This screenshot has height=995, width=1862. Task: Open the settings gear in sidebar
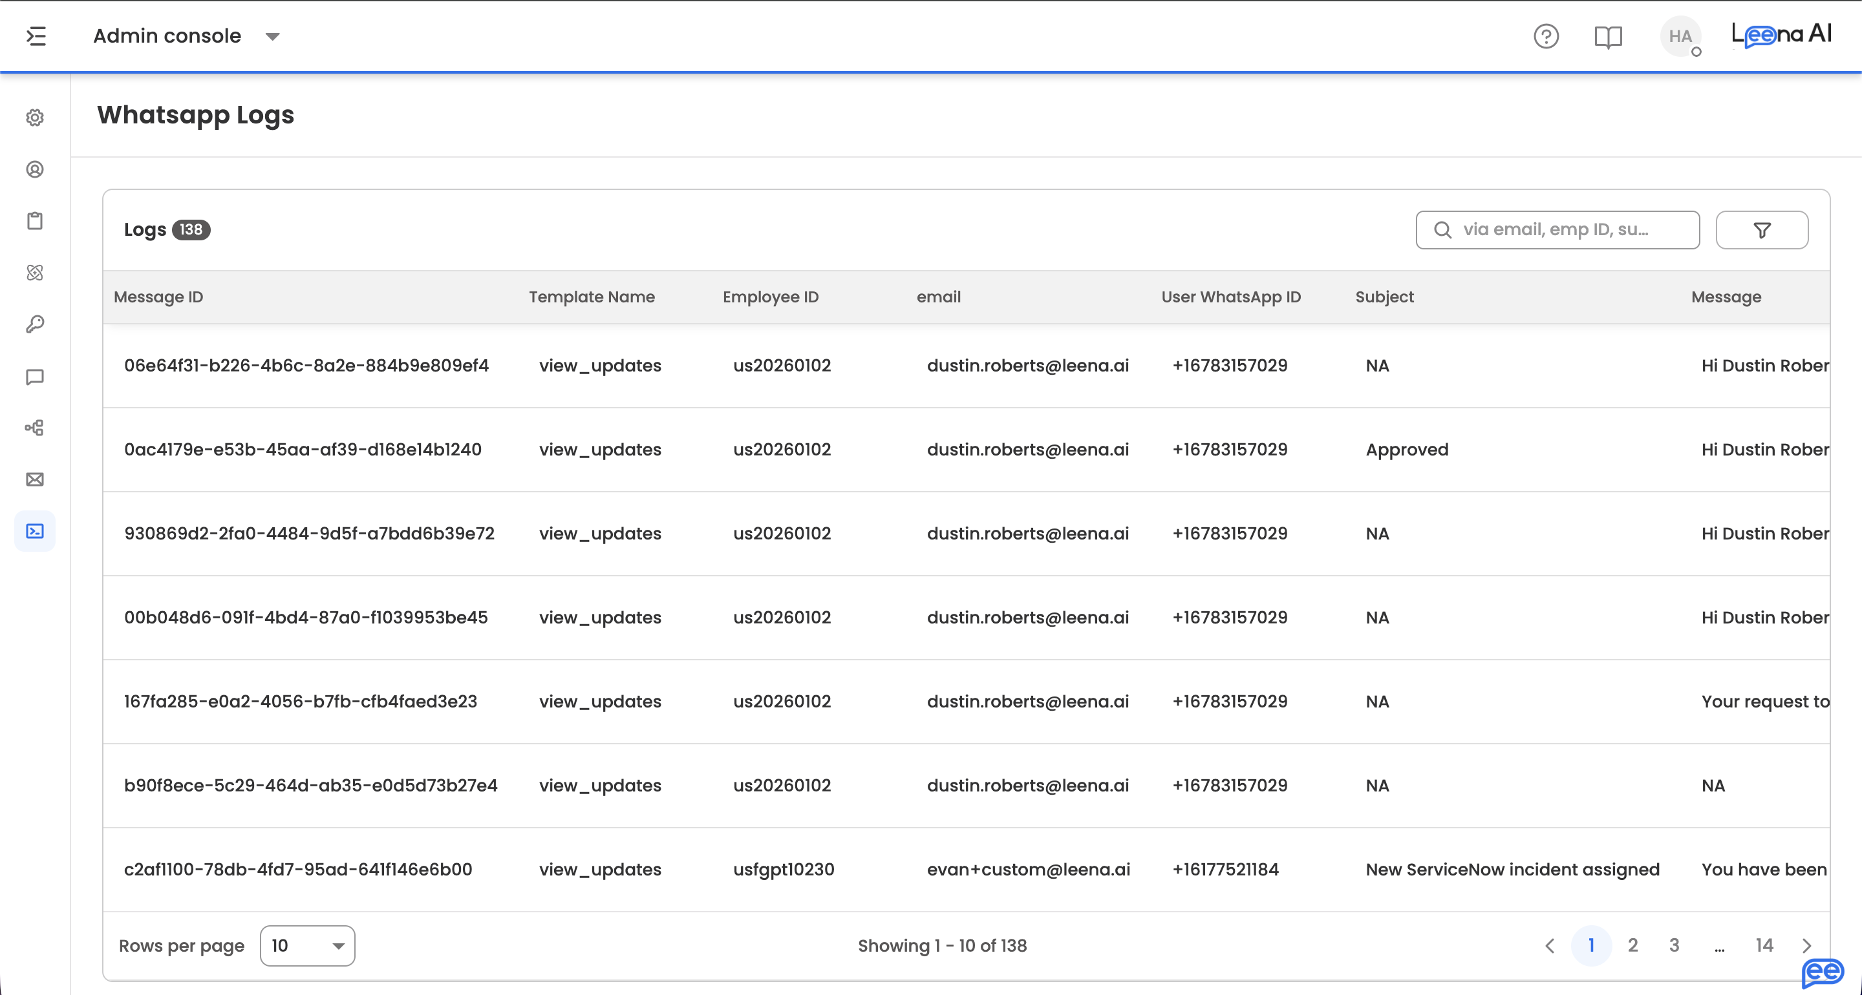pos(35,118)
